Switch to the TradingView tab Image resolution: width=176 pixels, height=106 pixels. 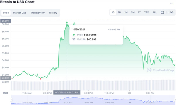38,13
